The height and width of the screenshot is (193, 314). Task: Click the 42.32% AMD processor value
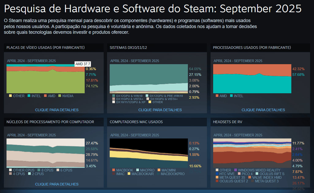pyautogui.click(x=298, y=69)
